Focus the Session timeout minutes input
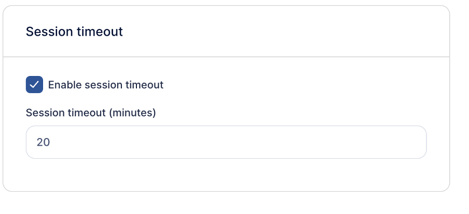 tap(226, 142)
